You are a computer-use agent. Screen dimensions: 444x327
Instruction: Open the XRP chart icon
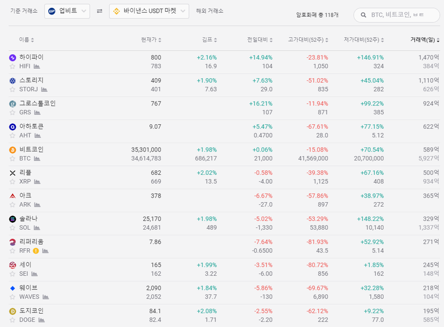tap(37, 182)
